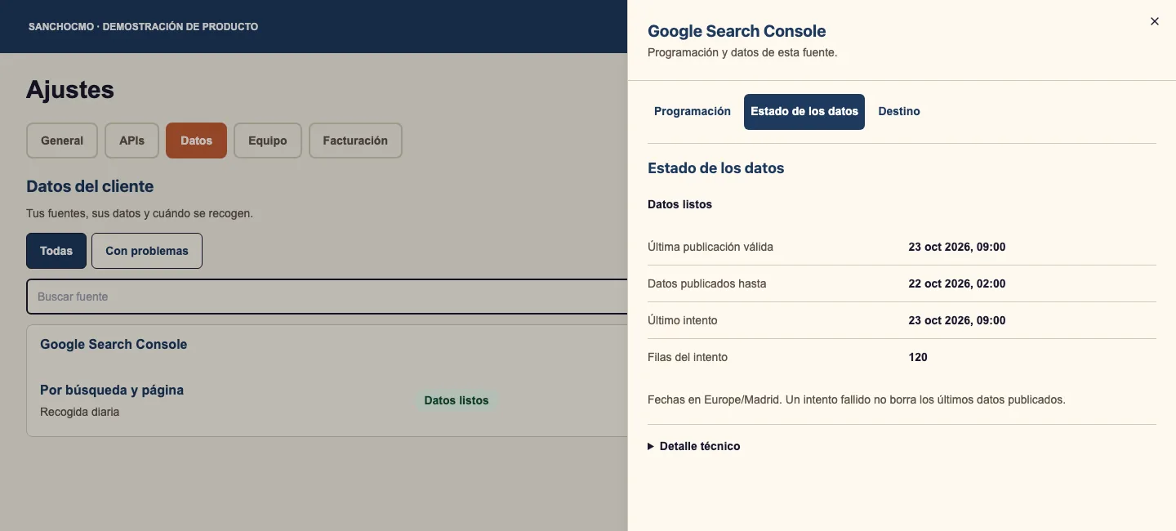Open the Destino tab
The width and height of the screenshot is (1176, 531).
(x=899, y=111)
